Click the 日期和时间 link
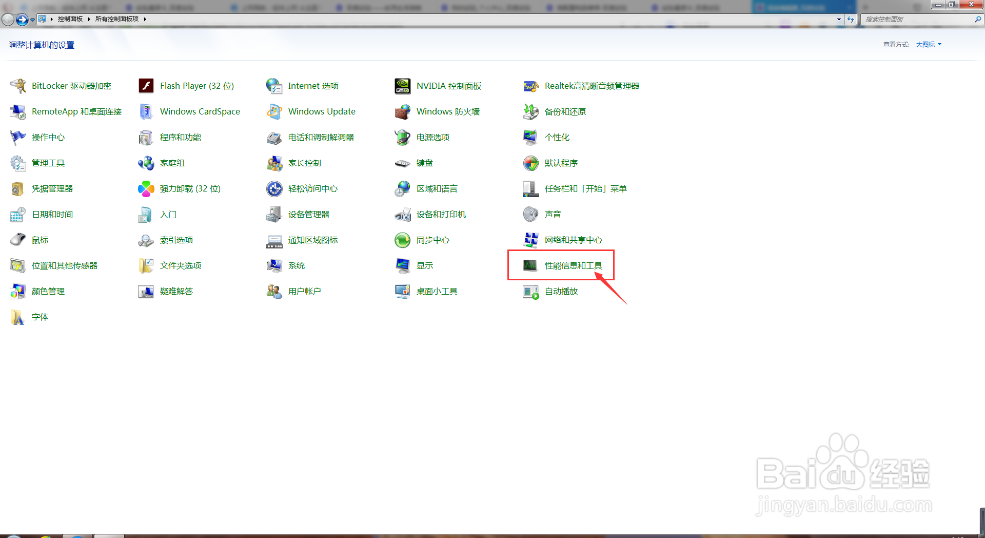Image resolution: width=985 pixels, height=538 pixels. click(x=52, y=214)
